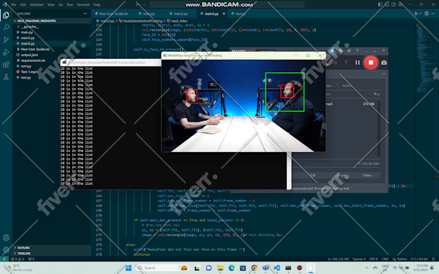Open the Run menu

(70, 5)
